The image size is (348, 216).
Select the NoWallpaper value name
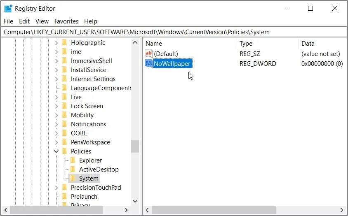coord(172,64)
